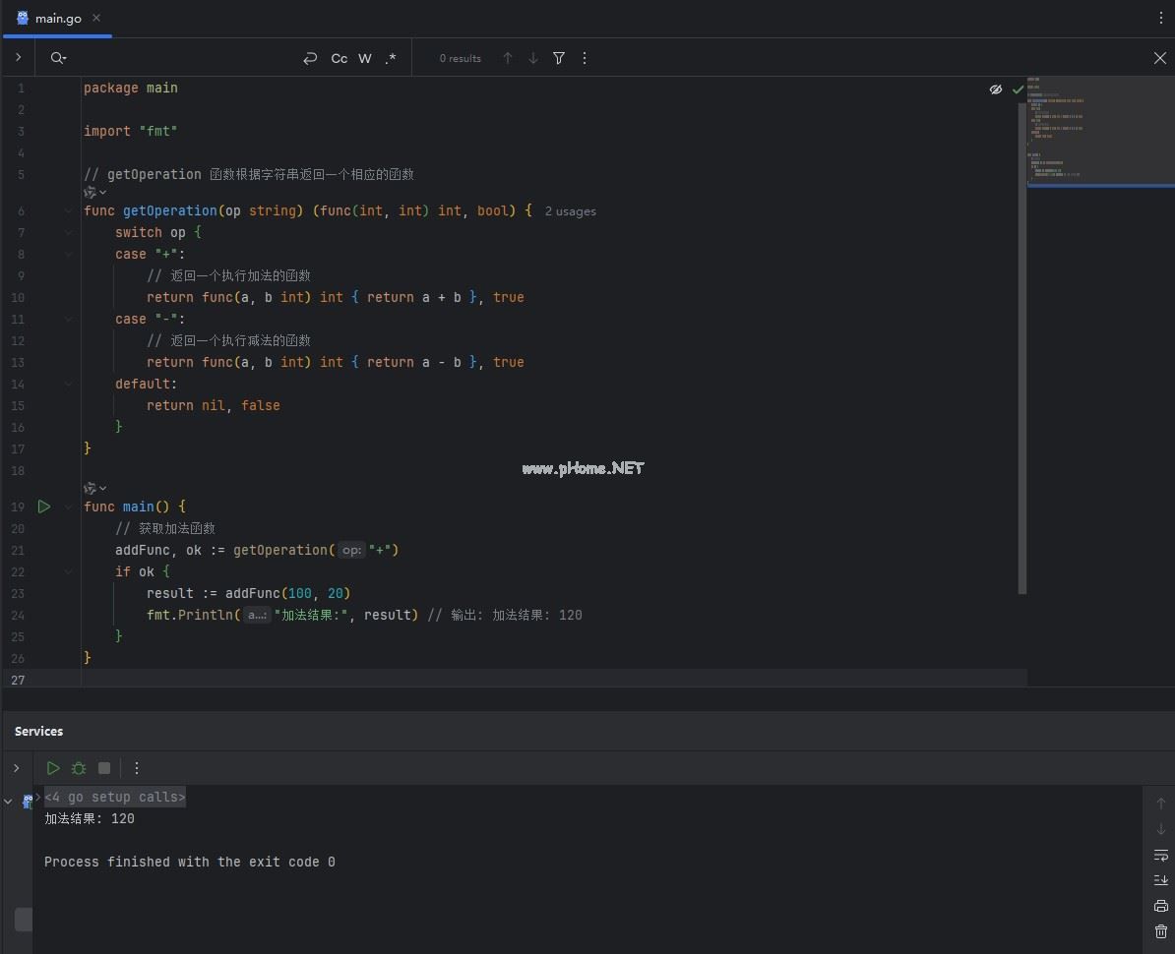Viewport: 1175px width, 954px height.
Task: Click the green Run icon in Services
Action: (53, 768)
